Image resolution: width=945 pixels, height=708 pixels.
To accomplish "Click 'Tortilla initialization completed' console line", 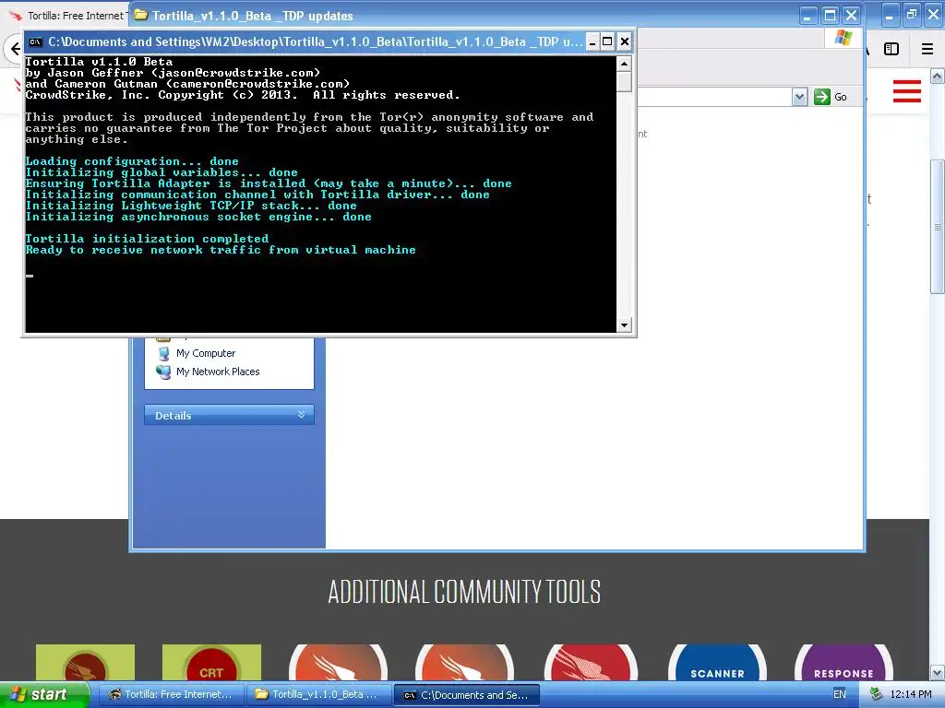I will point(147,239).
